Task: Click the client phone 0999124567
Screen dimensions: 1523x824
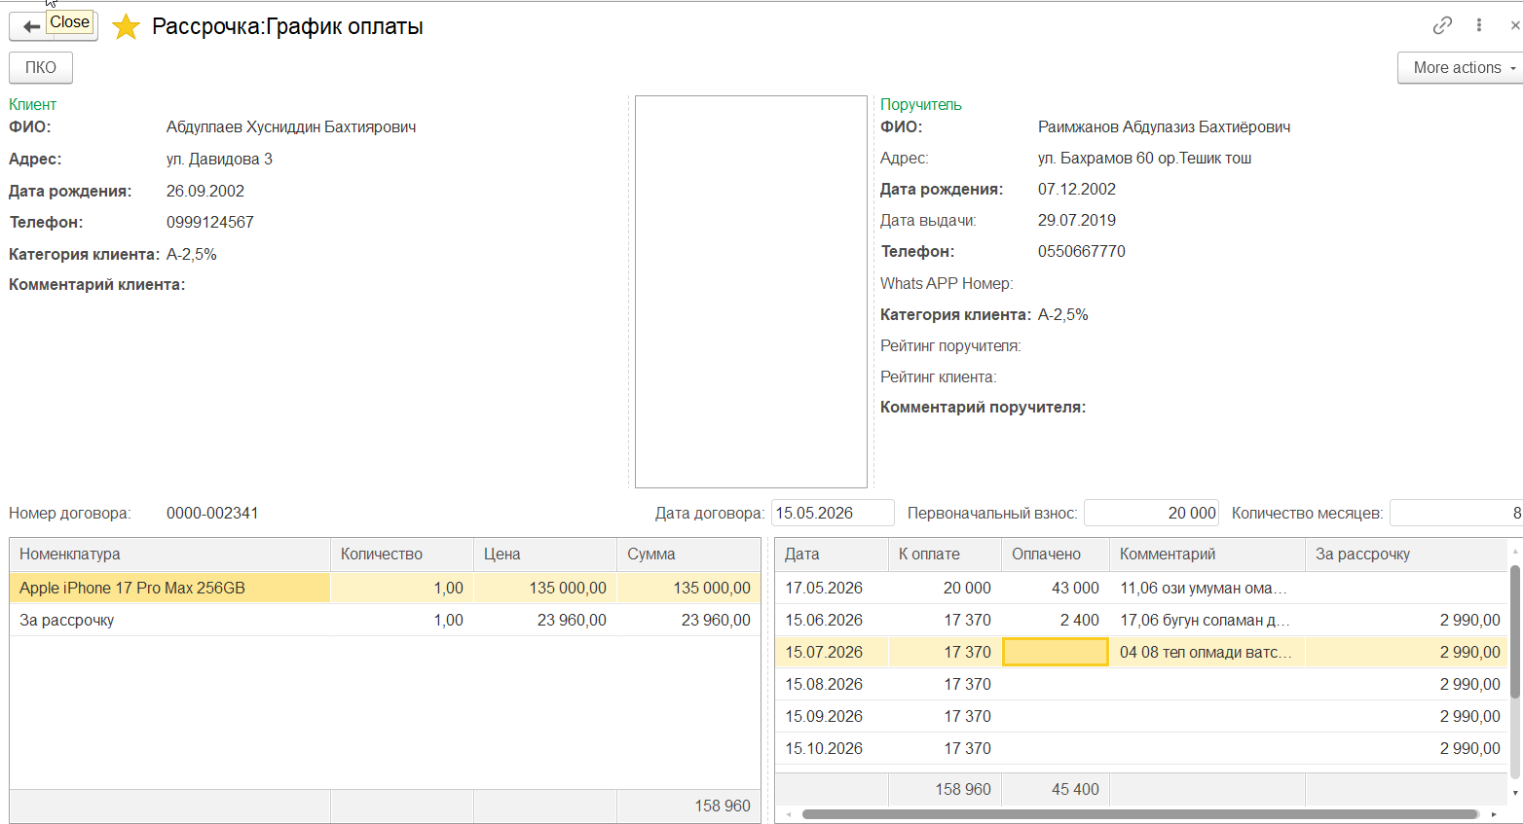Action: coord(209,222)
